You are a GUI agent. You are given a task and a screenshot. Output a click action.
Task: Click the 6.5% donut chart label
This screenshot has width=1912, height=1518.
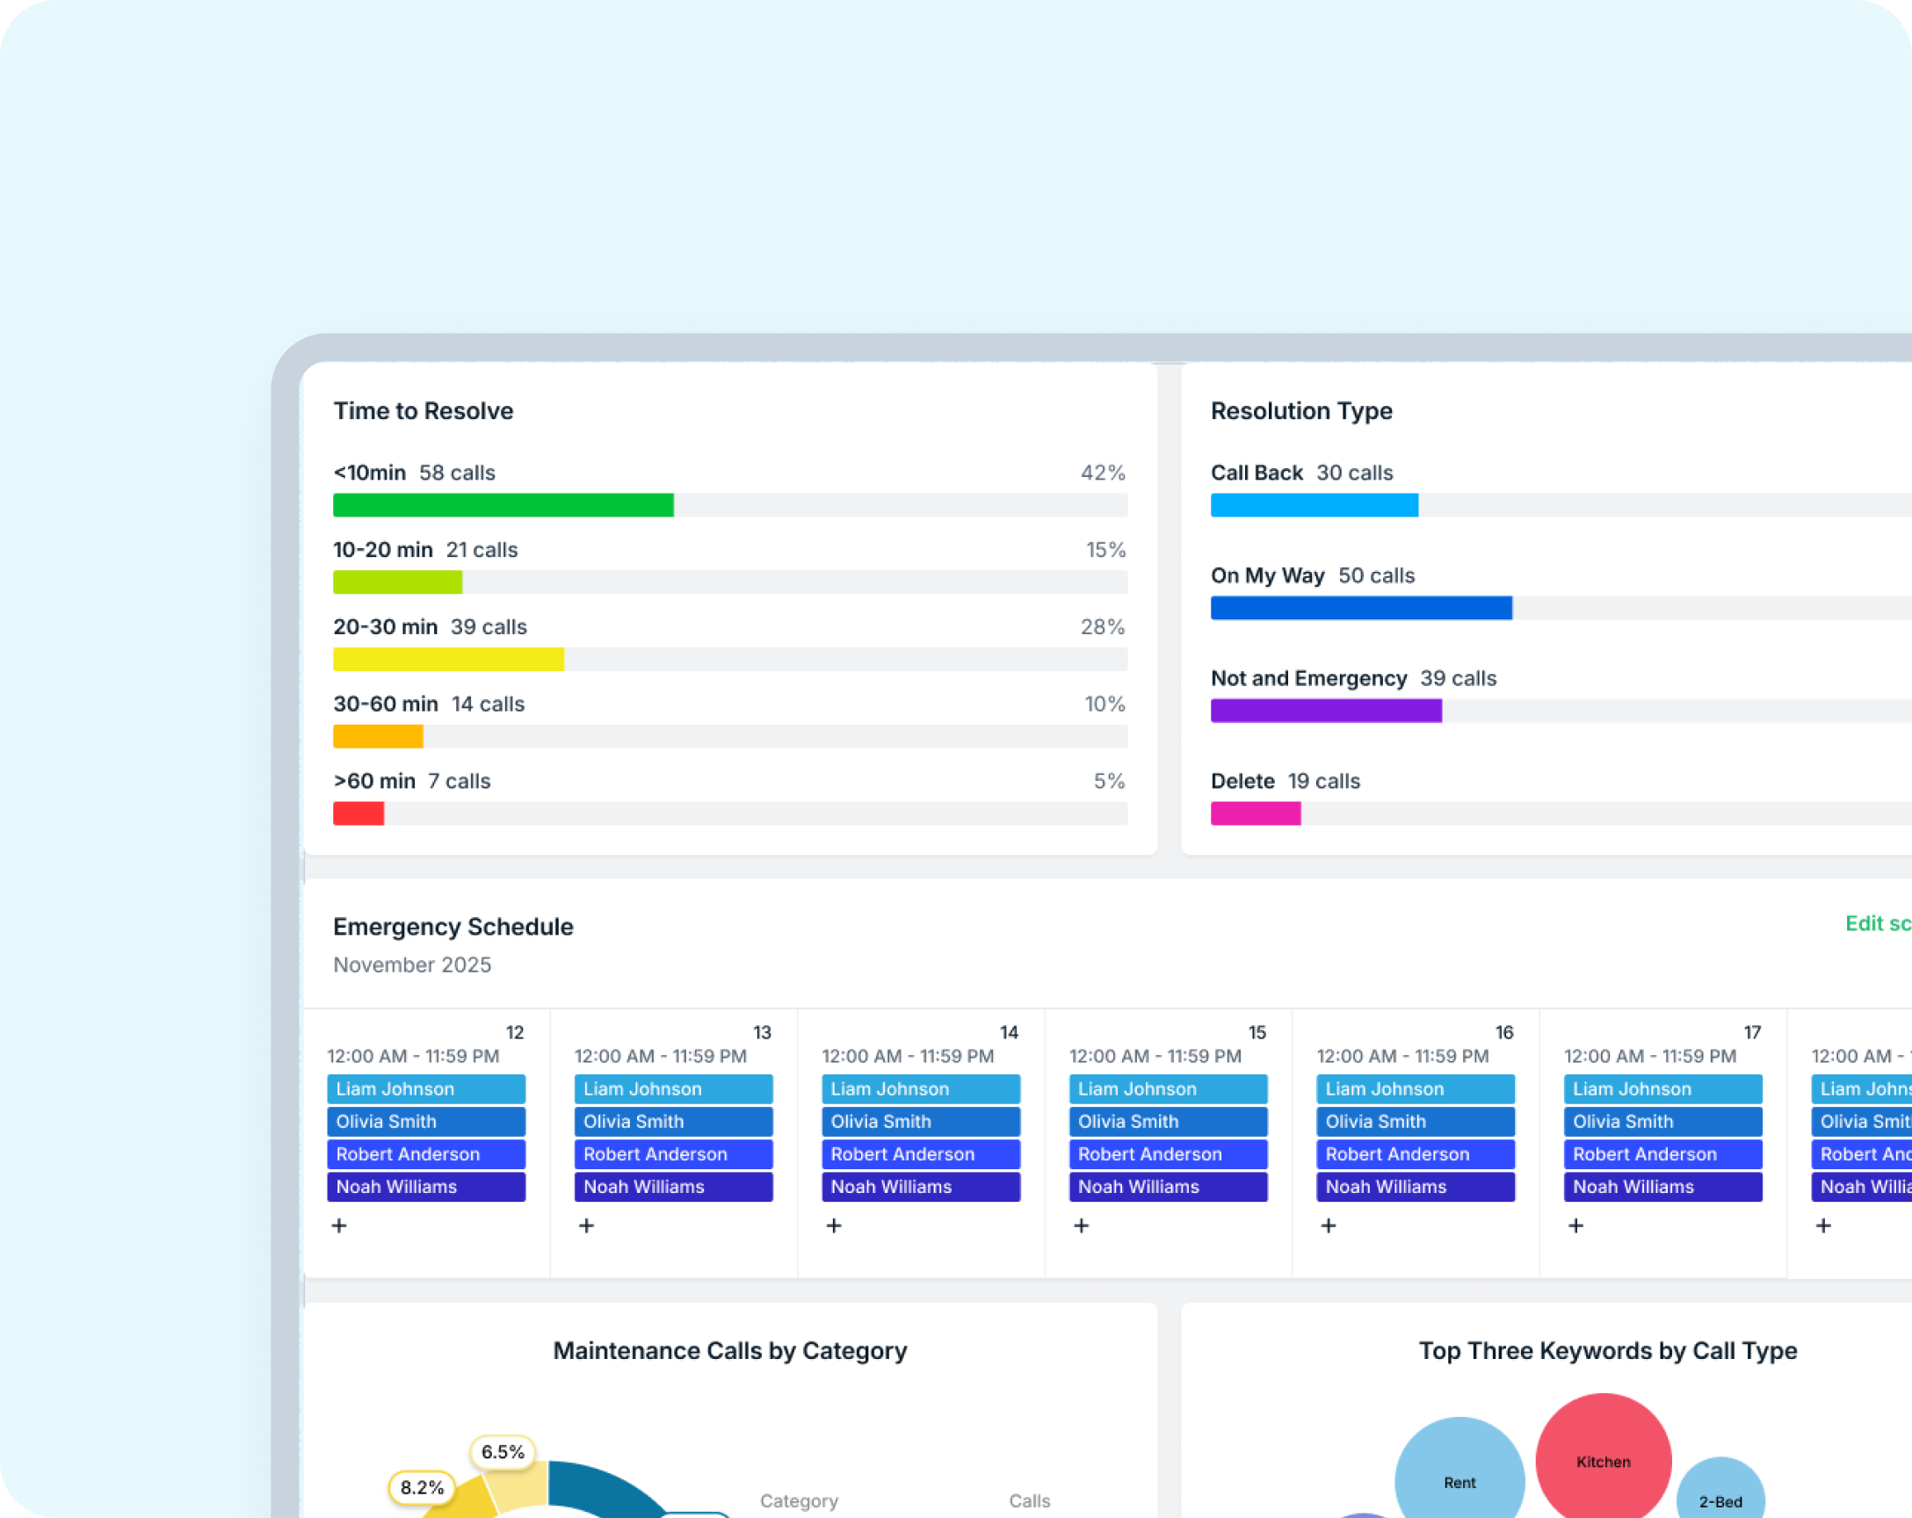(503, 1451)
